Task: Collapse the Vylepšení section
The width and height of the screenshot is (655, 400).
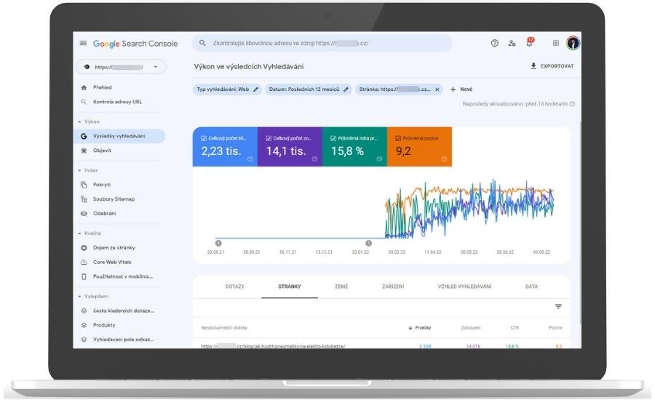Action: click(79, 297)
